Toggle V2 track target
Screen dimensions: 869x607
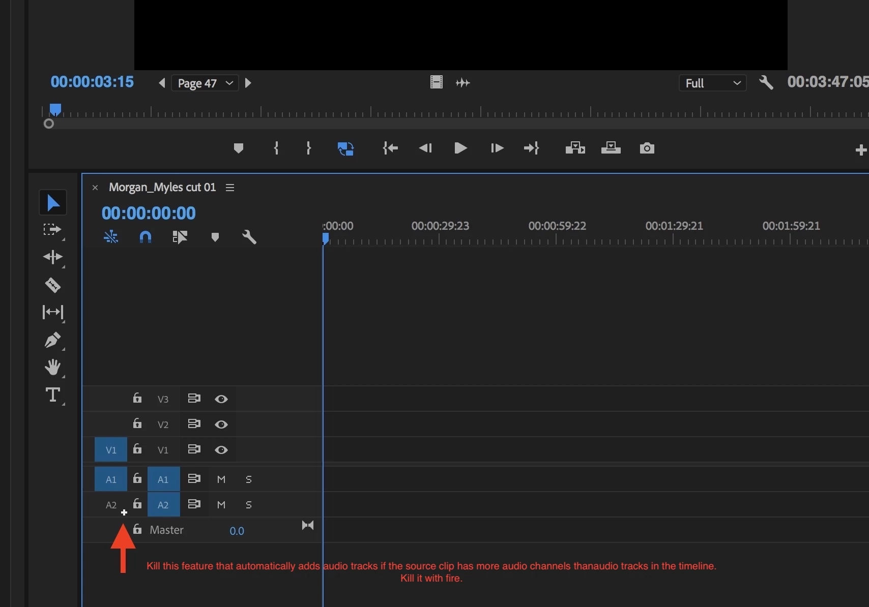163,424
